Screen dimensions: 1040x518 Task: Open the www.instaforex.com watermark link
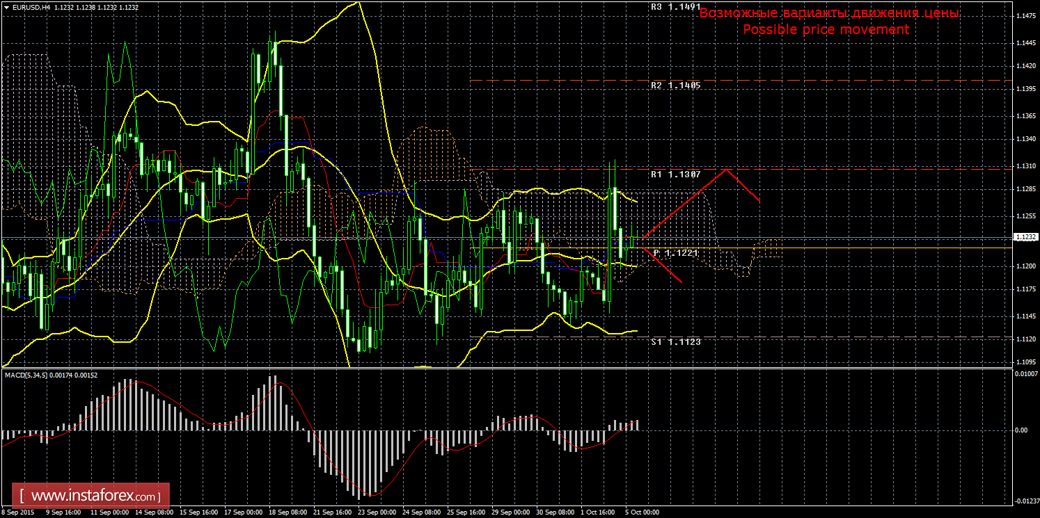click(95, 496)
